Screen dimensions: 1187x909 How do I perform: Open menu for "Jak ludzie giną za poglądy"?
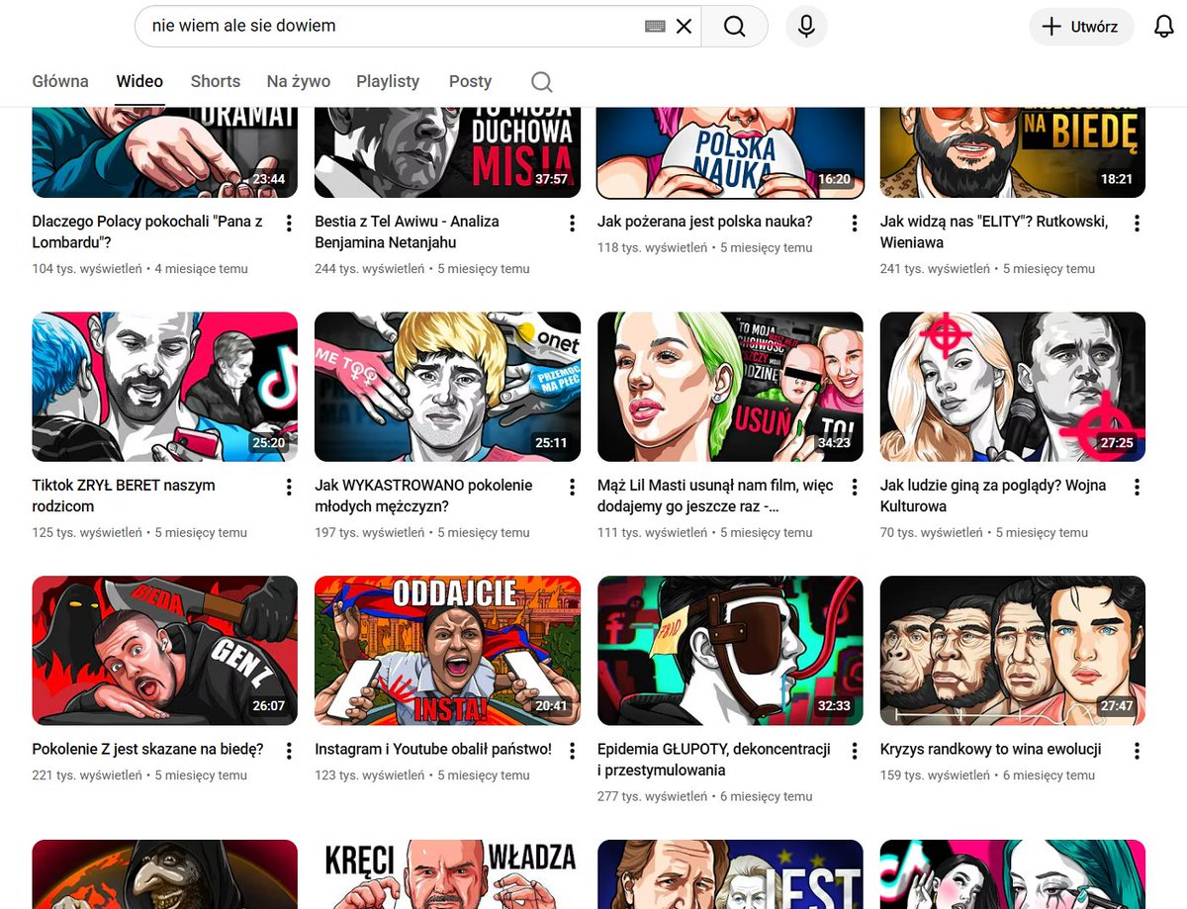coord(1138,488)
